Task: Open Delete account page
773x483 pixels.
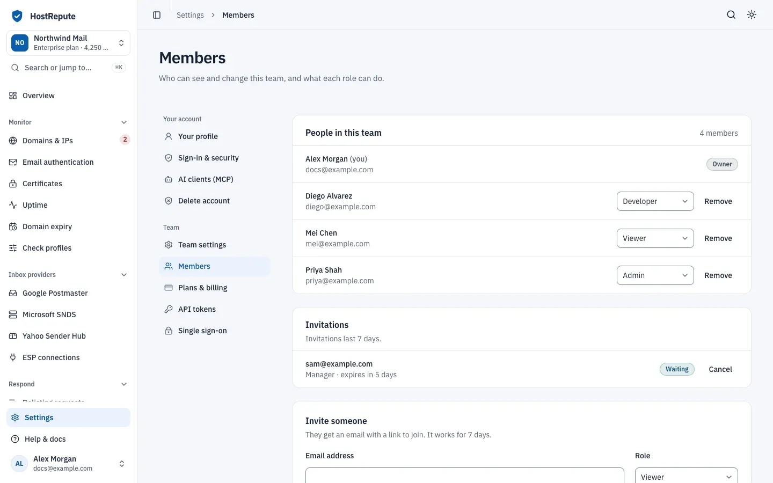Action: (x=214, y=201)
